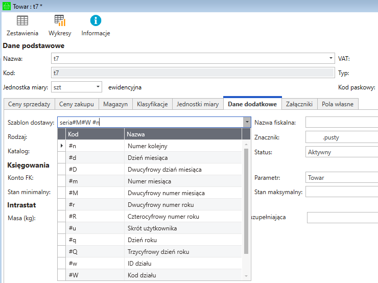The height and width of the screenshot is (283, 378).
Task: Collapse the Szablon dostawy dropdown arrow
Action: pos(247,122)
